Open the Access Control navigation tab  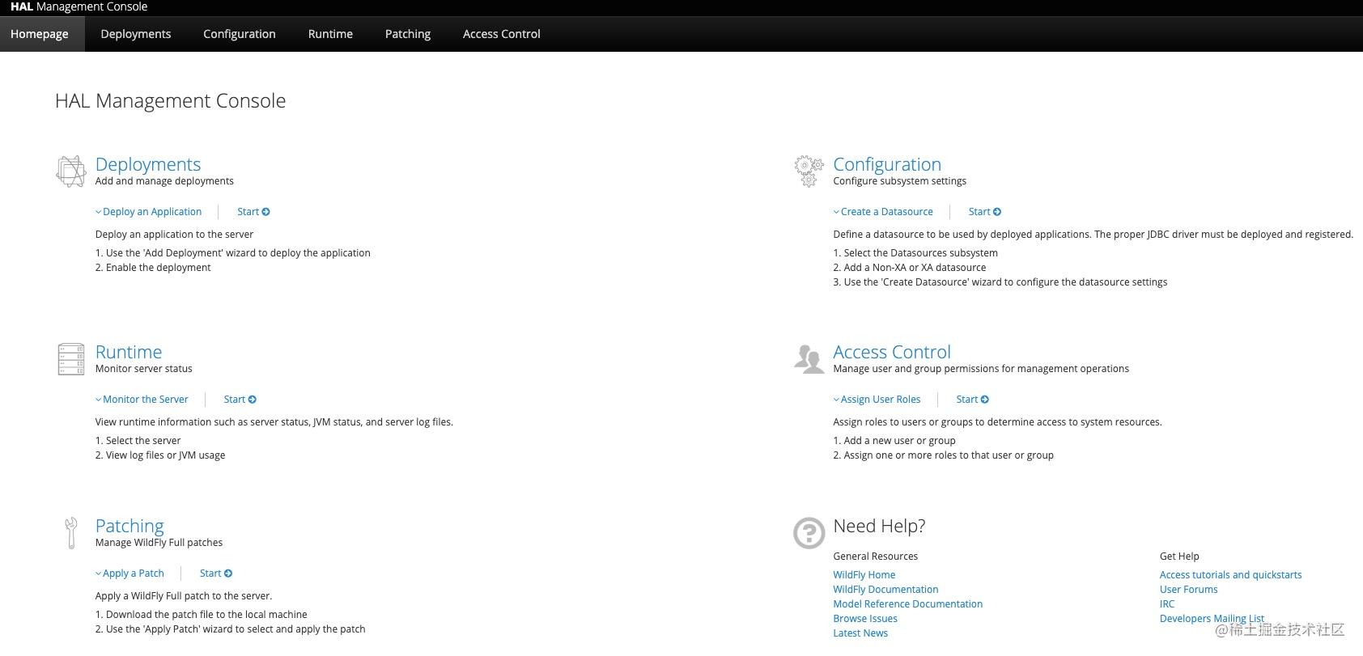(x=502, y=34)
